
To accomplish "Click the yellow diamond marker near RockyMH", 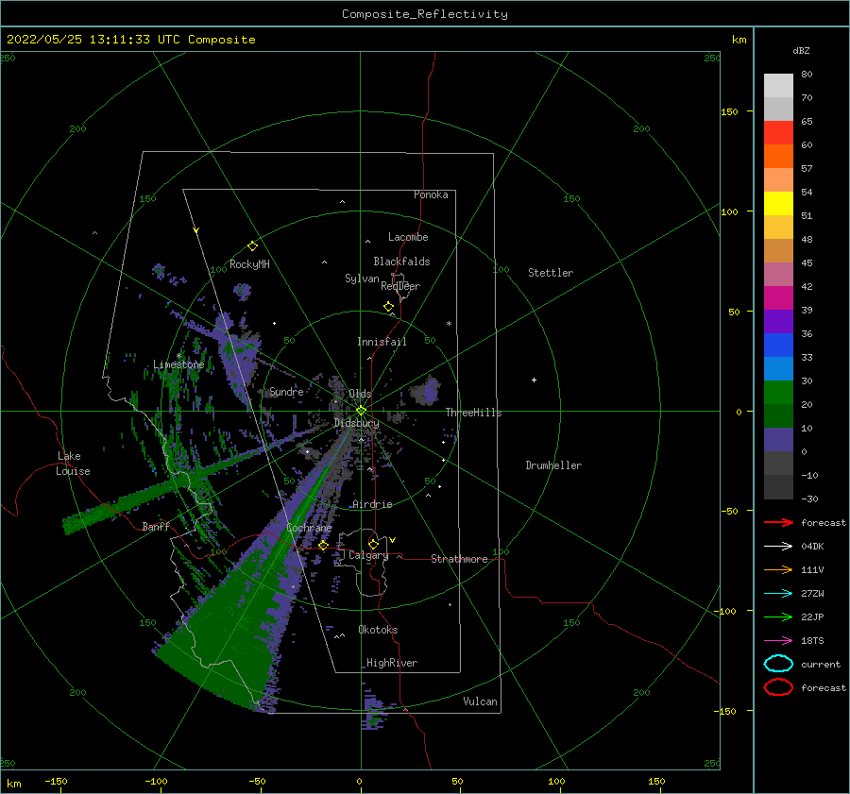I will pyautogui.click(x=252, y=246).
